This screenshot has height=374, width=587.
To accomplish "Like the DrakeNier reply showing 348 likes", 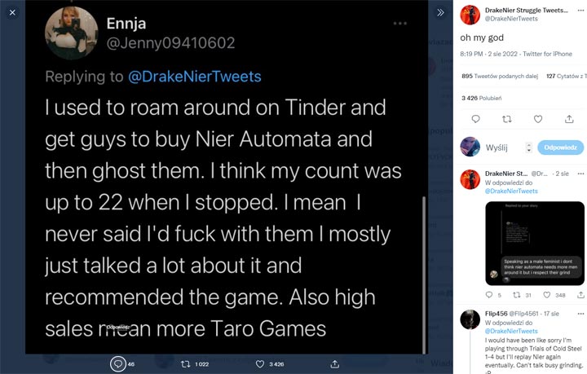I will (x=548, y=295).
